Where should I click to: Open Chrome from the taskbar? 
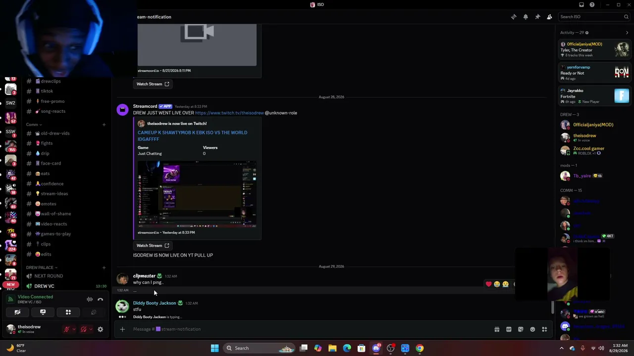(420, 348)
